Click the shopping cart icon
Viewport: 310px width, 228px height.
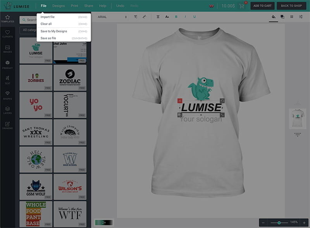point(242,6)
